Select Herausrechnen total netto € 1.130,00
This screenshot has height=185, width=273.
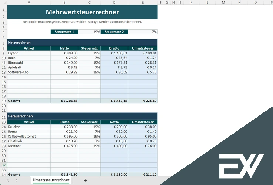[x=114, y=174]
